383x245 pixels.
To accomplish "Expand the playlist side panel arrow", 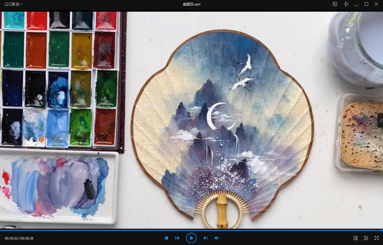I will pyautogui.click(x=380, y=120).
